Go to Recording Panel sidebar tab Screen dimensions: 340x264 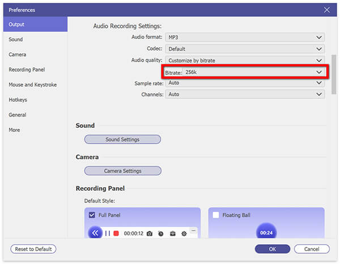(x=35, y=70)
